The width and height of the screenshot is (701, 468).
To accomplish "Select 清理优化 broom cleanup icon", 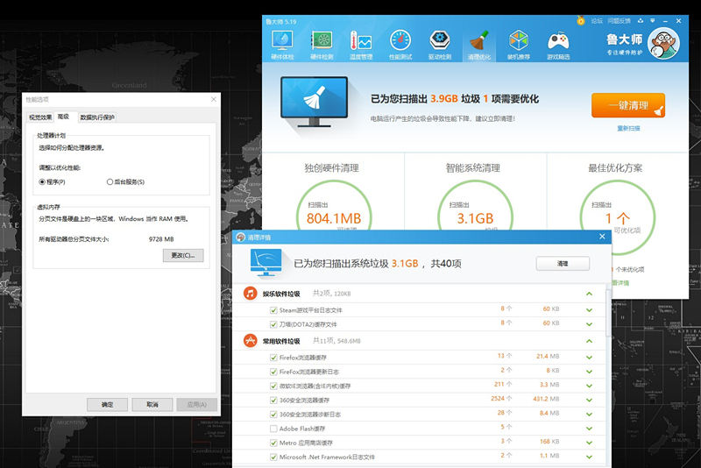I will coord(478,44).
